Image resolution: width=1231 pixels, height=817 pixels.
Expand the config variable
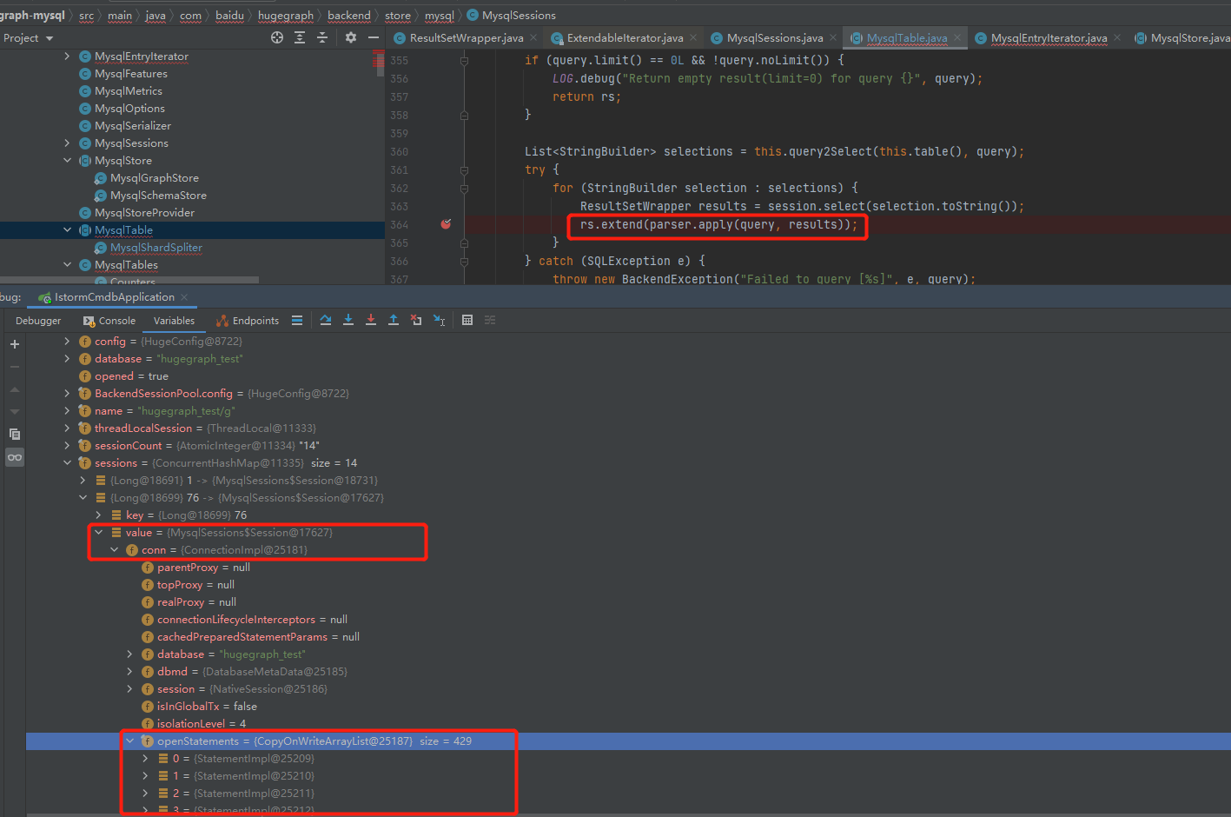point(68,341)
